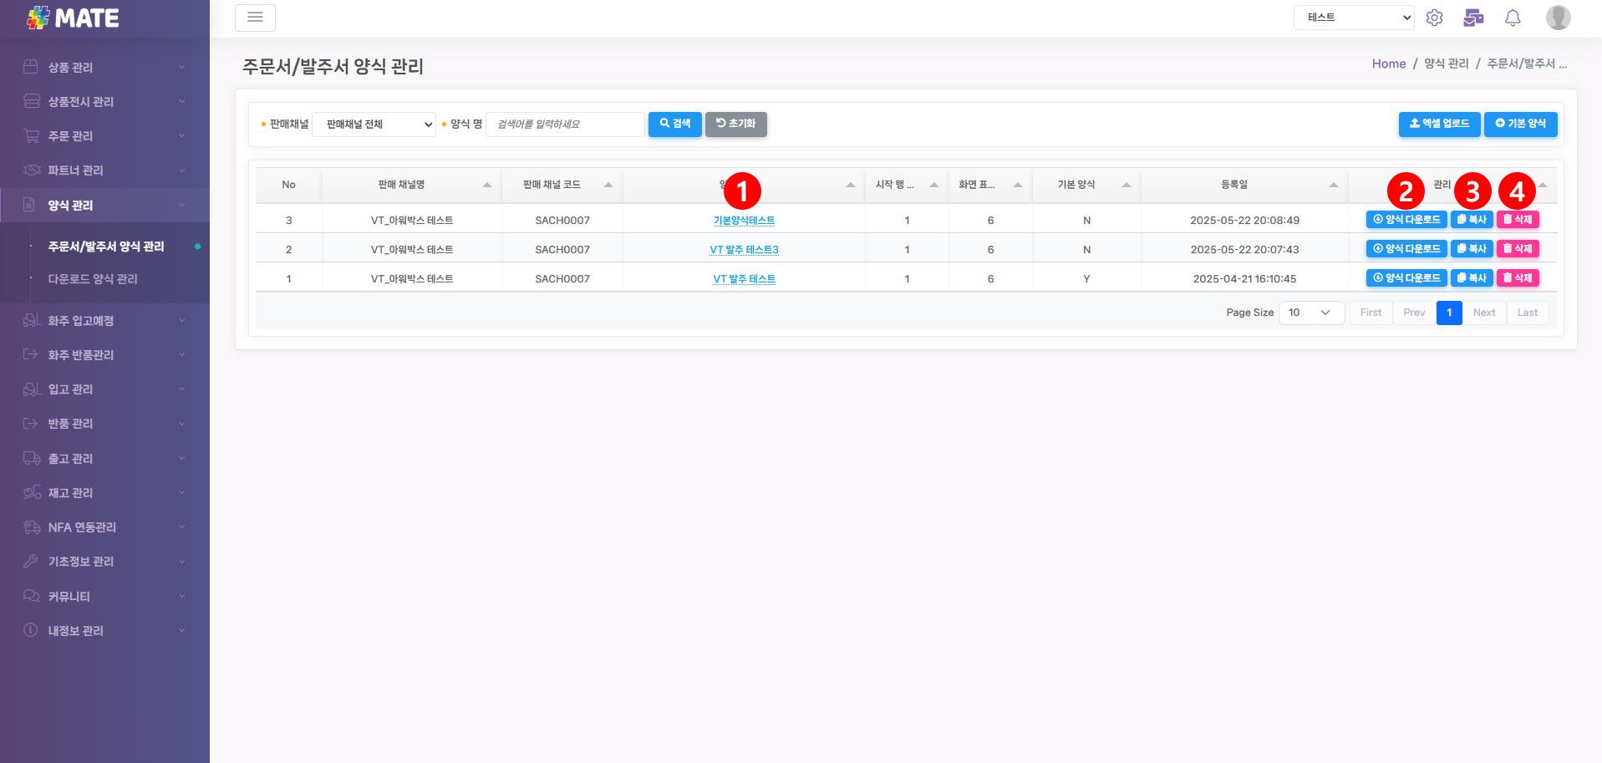
Task: Click the 재고 관리 sidebar icon
Action: [x=31, y=492]
